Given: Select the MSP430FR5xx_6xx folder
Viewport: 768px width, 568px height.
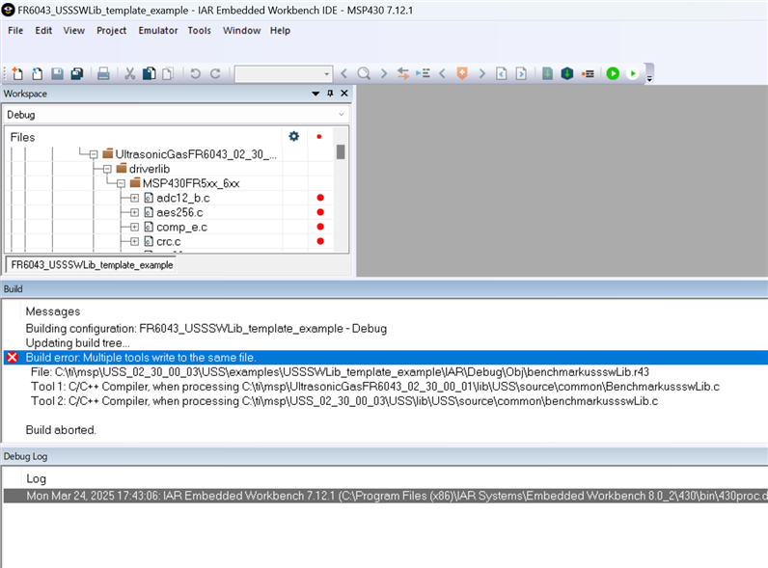Looking at the screenshot, I should point(191,183).
